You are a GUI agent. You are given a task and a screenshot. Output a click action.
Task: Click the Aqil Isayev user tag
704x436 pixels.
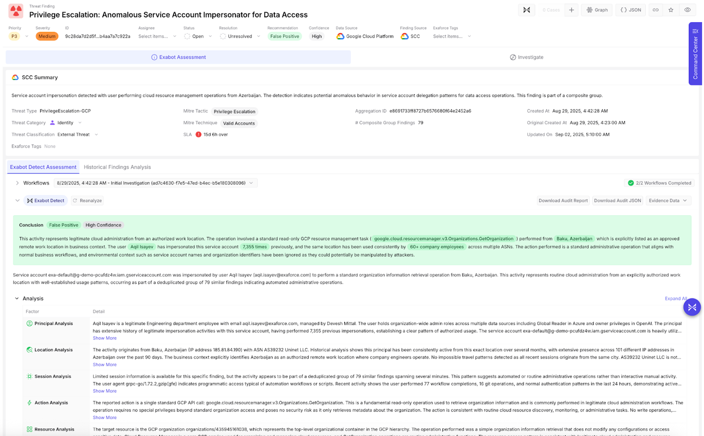click(142, 247)
